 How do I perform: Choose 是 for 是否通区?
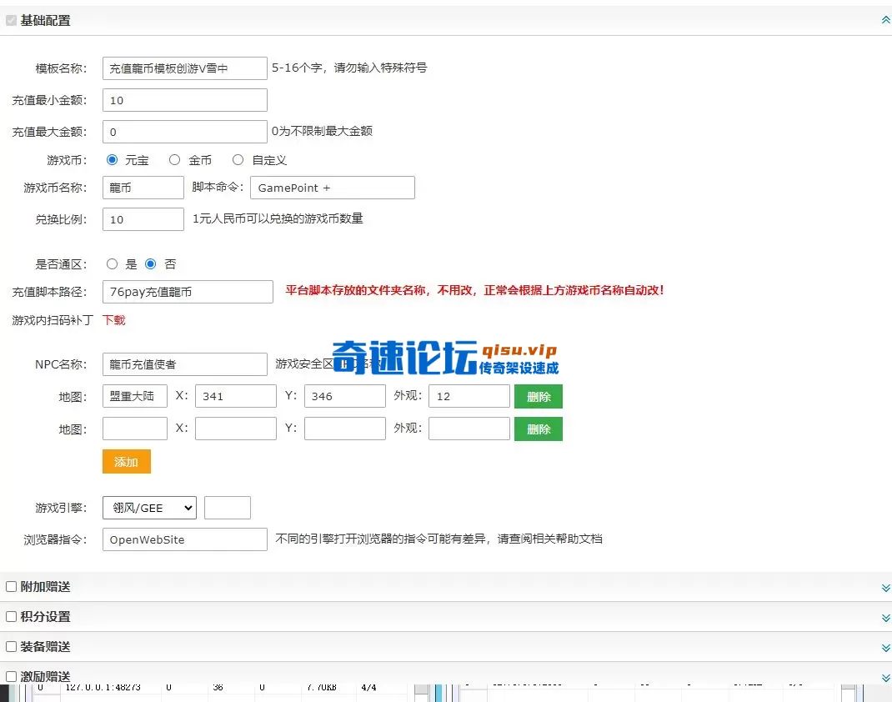(x=112, y=264)
